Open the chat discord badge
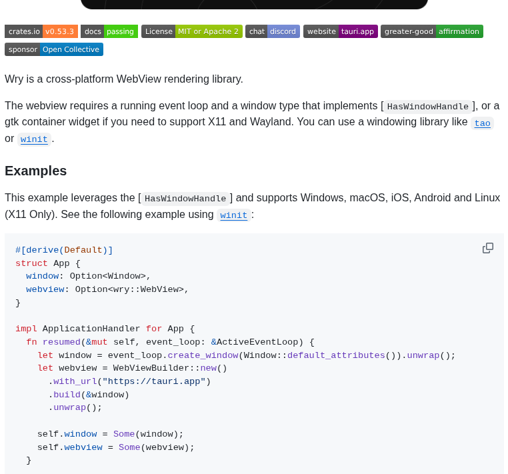The height and width of the screenshot is (474, 508). [x=273, y=31]
